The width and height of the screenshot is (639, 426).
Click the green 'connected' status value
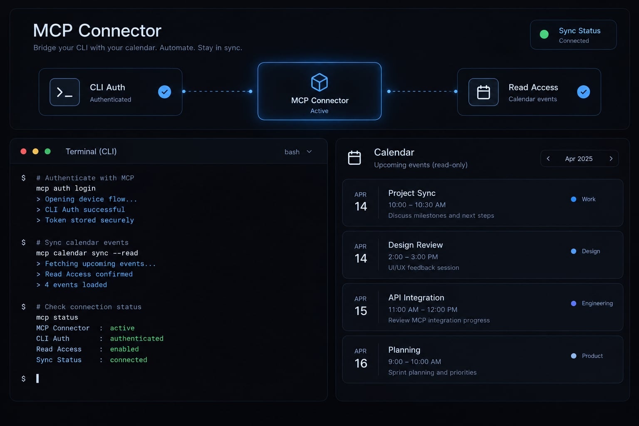pyautogui.click(x=129, y=360)
